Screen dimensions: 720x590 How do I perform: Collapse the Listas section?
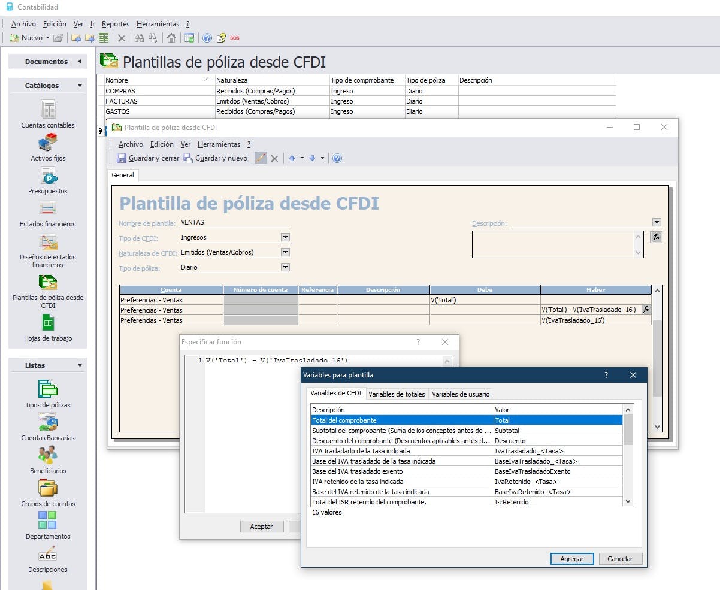80,365
